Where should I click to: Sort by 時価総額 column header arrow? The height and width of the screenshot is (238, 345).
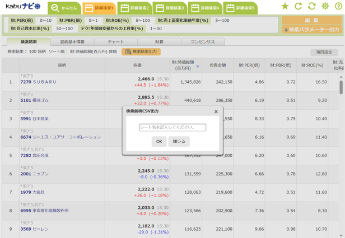click(x=198, y=67)
